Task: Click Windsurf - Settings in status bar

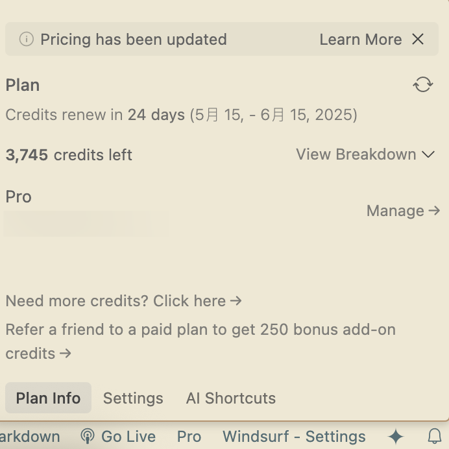Action: [x=294, y=437]
